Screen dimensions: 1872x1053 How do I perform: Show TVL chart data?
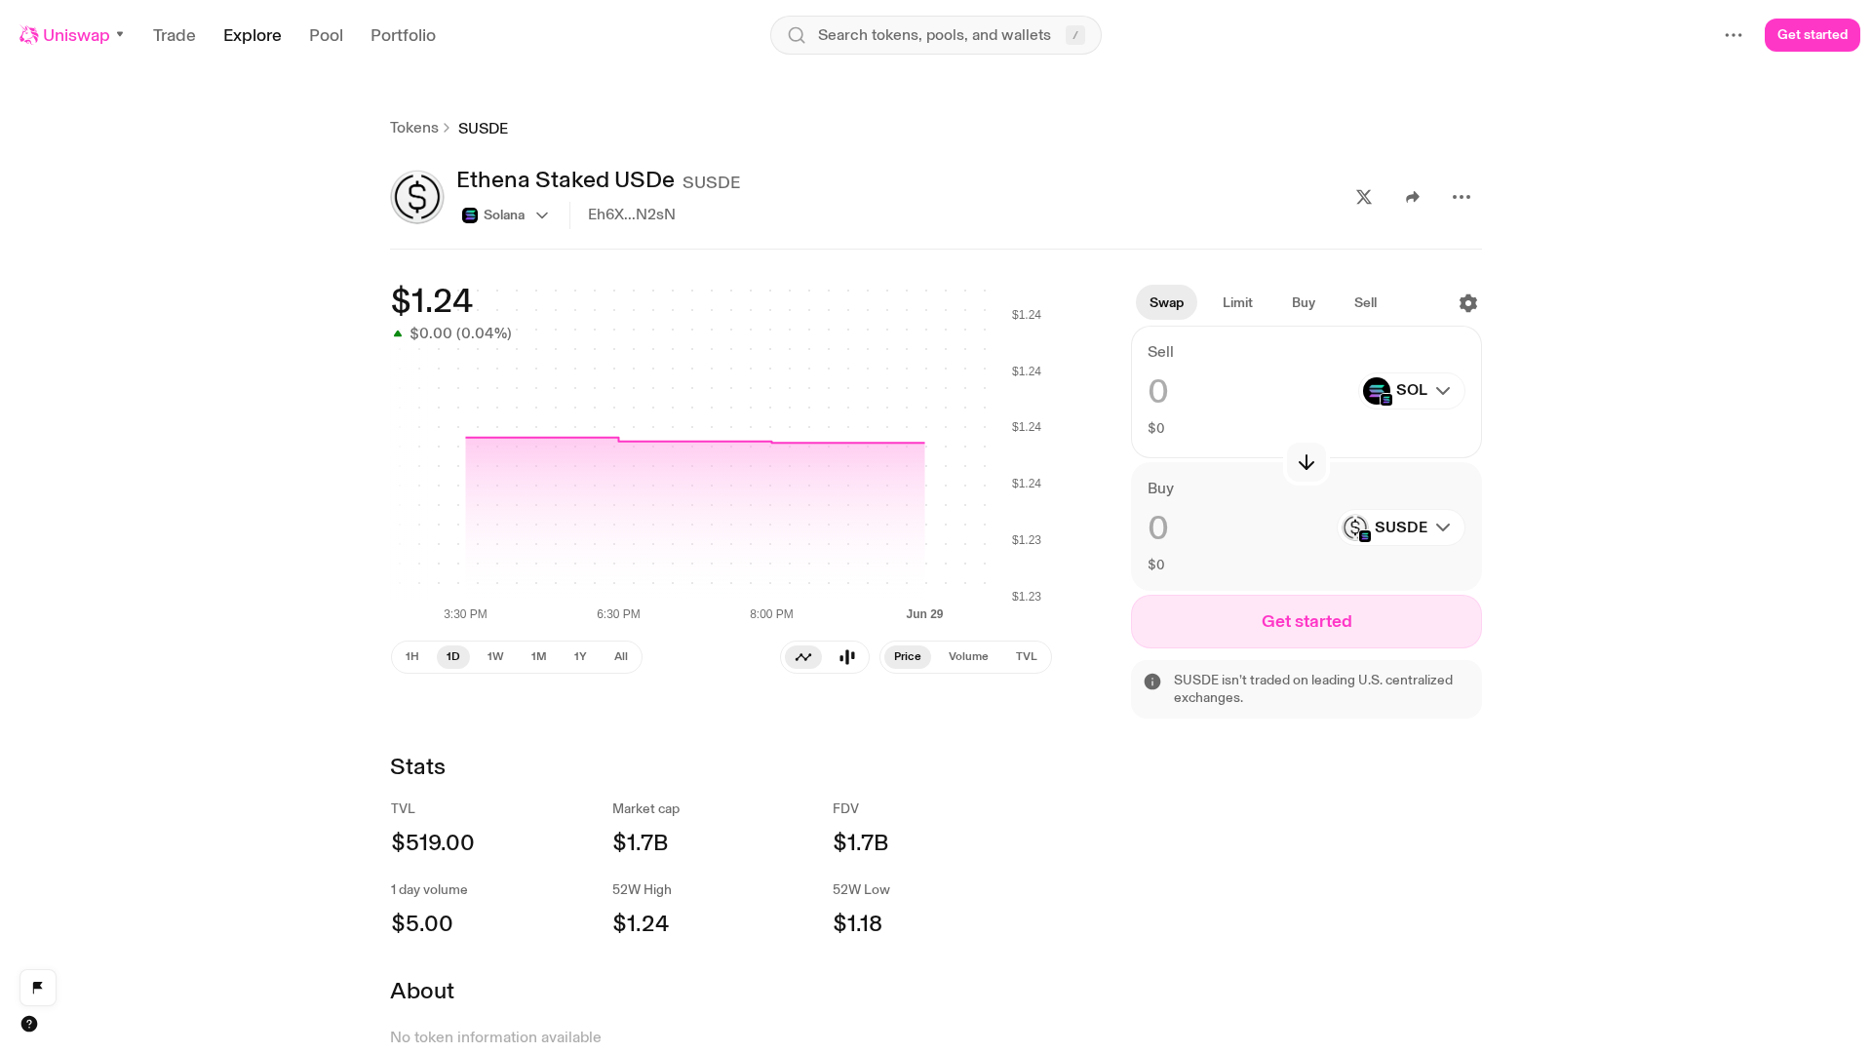point(1026,657)
